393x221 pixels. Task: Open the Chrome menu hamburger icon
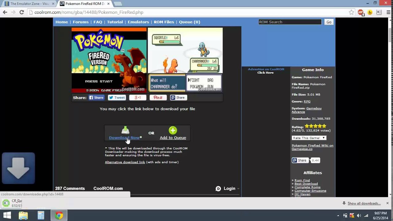388,12
